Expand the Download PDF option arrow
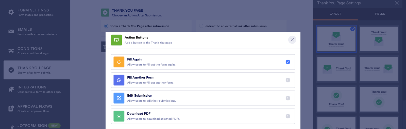 tap(288, 116)
